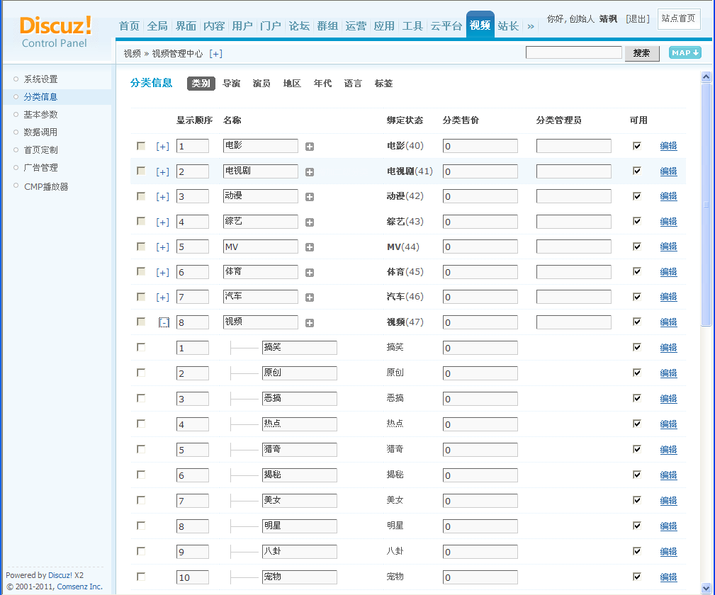Expand the 电视剧 category row
Image resolution: width=715 pixels, height=595 pixels.
[162, 172]
